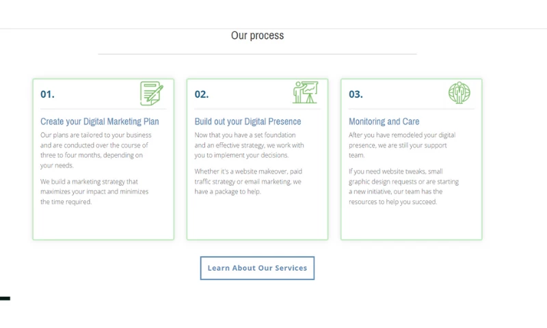Click the paragraph starting "Whether it's a website makeover"
The width and height of the screenshot is (547, 328).
(x=248, y=181)
